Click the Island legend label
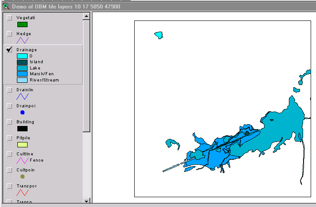 [36, 62]
